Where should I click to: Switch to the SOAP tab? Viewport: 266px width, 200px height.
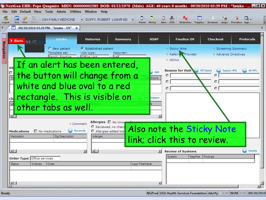[154, 39]
